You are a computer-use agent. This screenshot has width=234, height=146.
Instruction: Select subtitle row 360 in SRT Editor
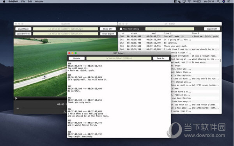pos(168,36)
